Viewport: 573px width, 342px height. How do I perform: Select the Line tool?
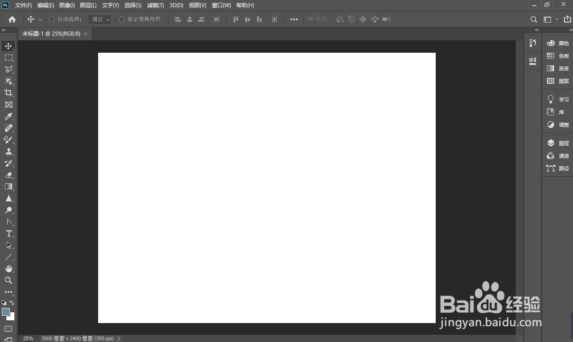9,257
